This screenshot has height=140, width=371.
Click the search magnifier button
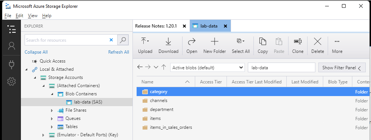coord(123,40)
